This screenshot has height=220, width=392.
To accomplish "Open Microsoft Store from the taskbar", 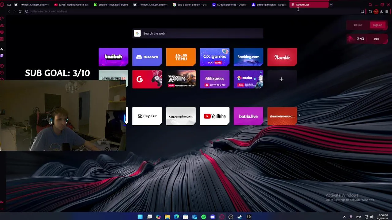I will [x=186, y=217].
